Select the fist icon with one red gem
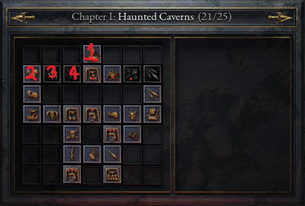Viewport: 305px width, 206px height. (x=92, y=114)
